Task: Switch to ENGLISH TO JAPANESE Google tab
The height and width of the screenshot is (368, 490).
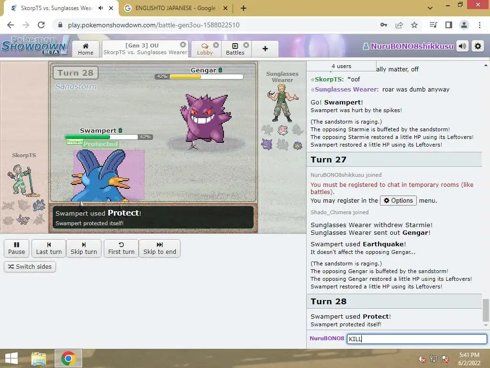Action: tap(175, 8)
